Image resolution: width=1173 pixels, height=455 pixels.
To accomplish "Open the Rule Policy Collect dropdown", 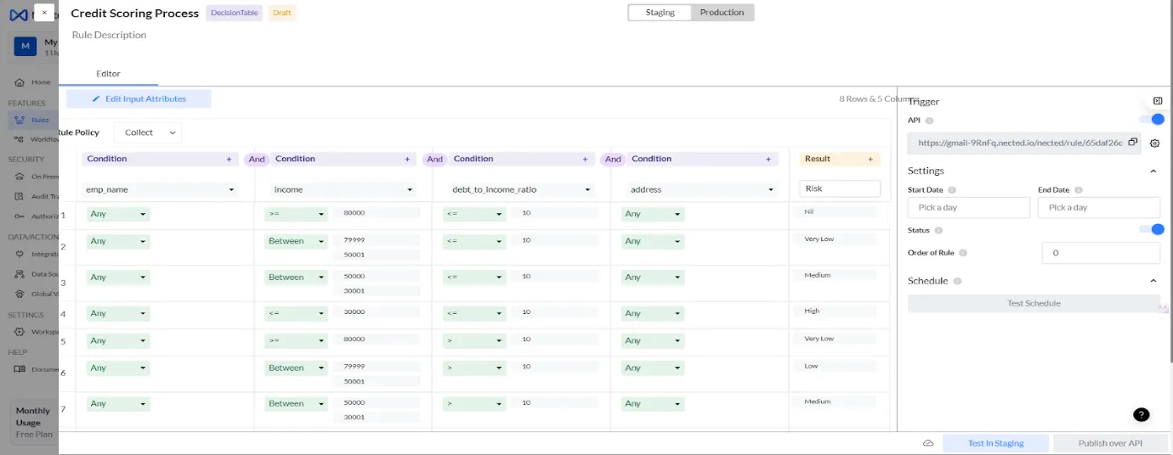I will 148,132.
